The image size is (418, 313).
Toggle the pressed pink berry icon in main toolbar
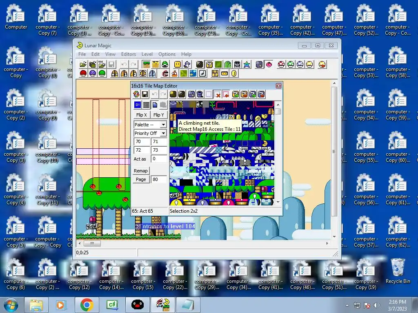tap(269, 65)
